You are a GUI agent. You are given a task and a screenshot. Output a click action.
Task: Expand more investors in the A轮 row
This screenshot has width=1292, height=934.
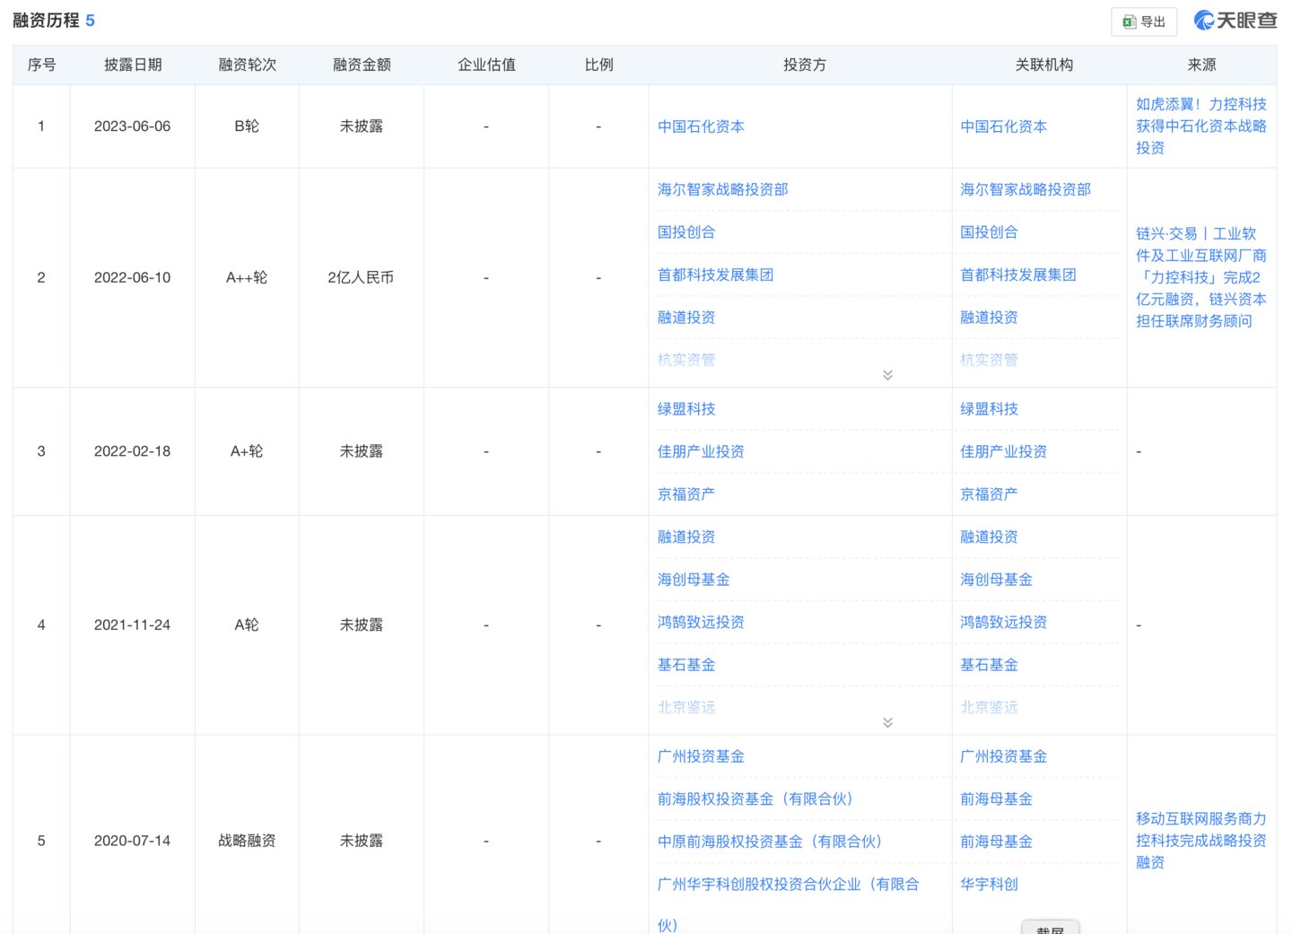click(887, 721)
